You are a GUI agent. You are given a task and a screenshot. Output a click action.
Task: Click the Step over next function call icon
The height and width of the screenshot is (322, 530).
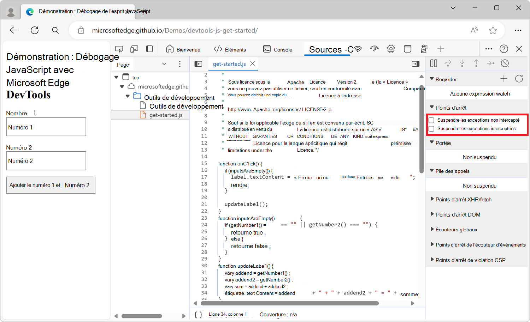click(x=448, y=63)
